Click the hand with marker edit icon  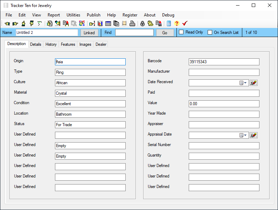[x=57, y=23]
